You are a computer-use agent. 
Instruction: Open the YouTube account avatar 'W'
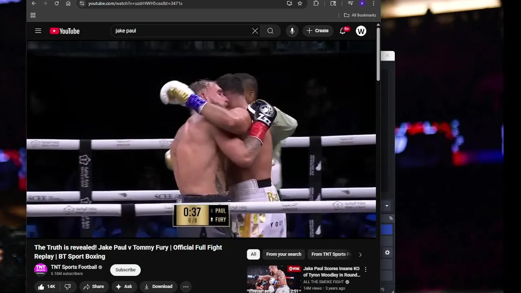[x=361, y=31]
